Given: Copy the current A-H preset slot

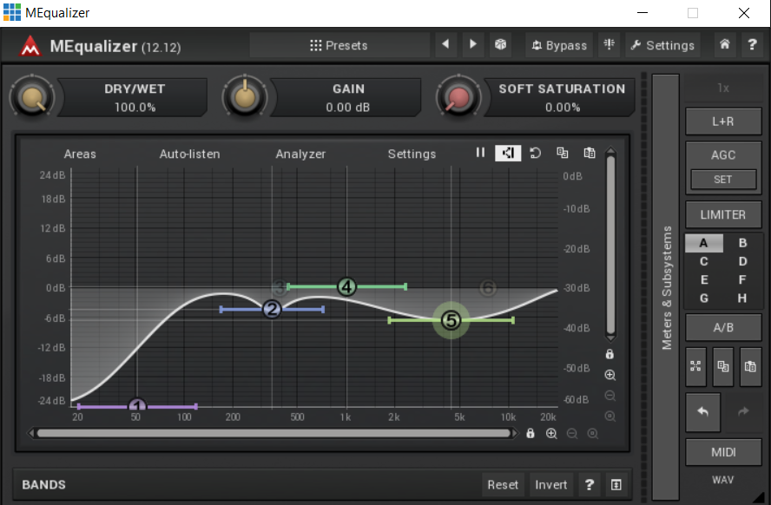Looking at the screenshot, I should click(722, 366).
